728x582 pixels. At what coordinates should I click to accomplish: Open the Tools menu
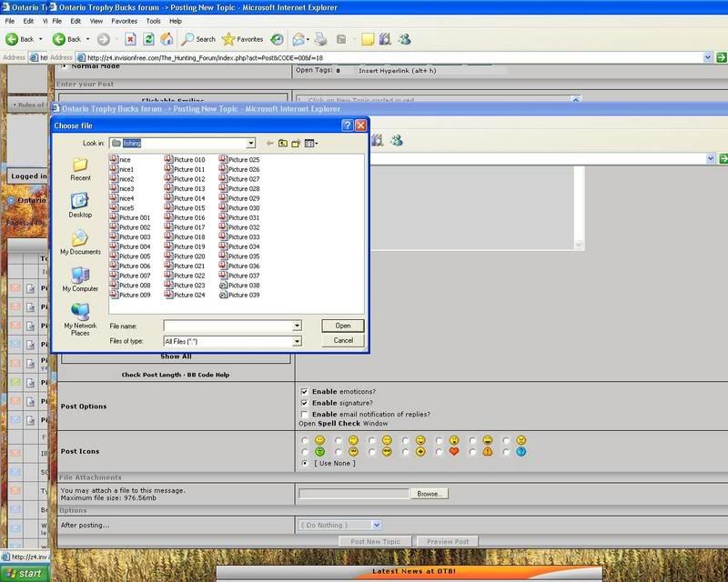tap(154, 20)
